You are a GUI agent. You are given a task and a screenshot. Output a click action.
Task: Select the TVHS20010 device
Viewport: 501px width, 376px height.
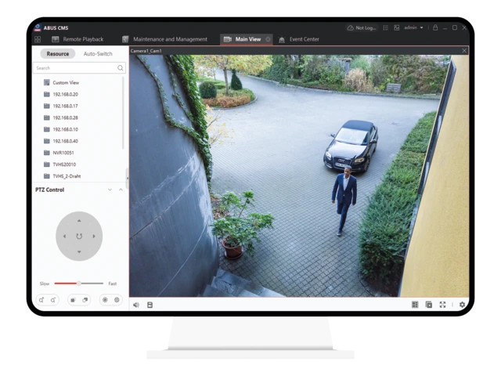pyautogui.click(x=64, y=164)
